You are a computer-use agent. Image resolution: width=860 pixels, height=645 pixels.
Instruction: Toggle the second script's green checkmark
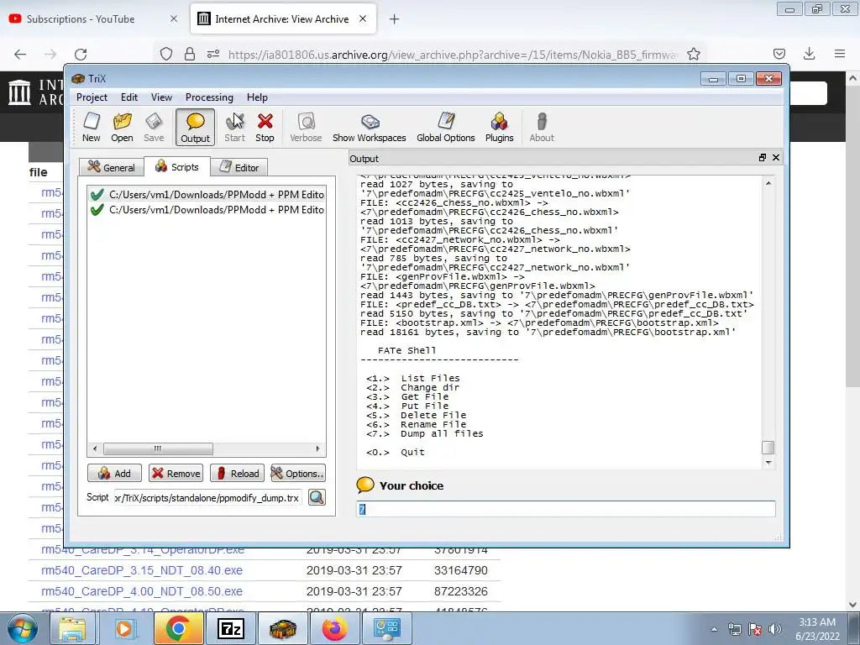[97, 210]
